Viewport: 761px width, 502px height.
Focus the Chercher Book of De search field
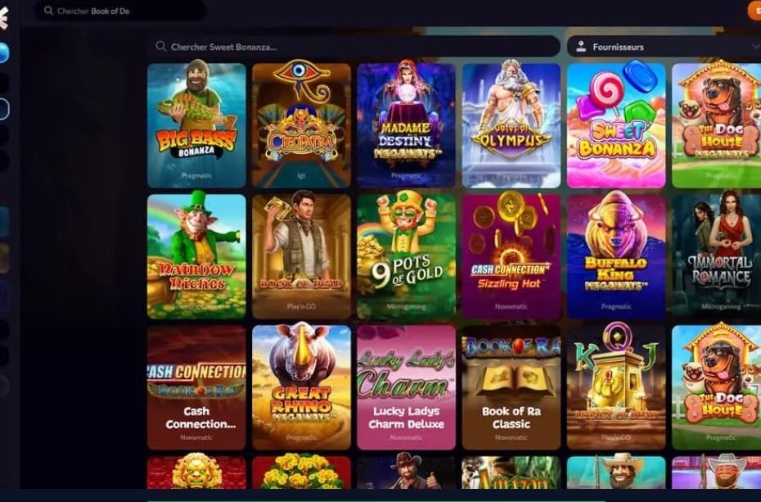pos(119,11)
